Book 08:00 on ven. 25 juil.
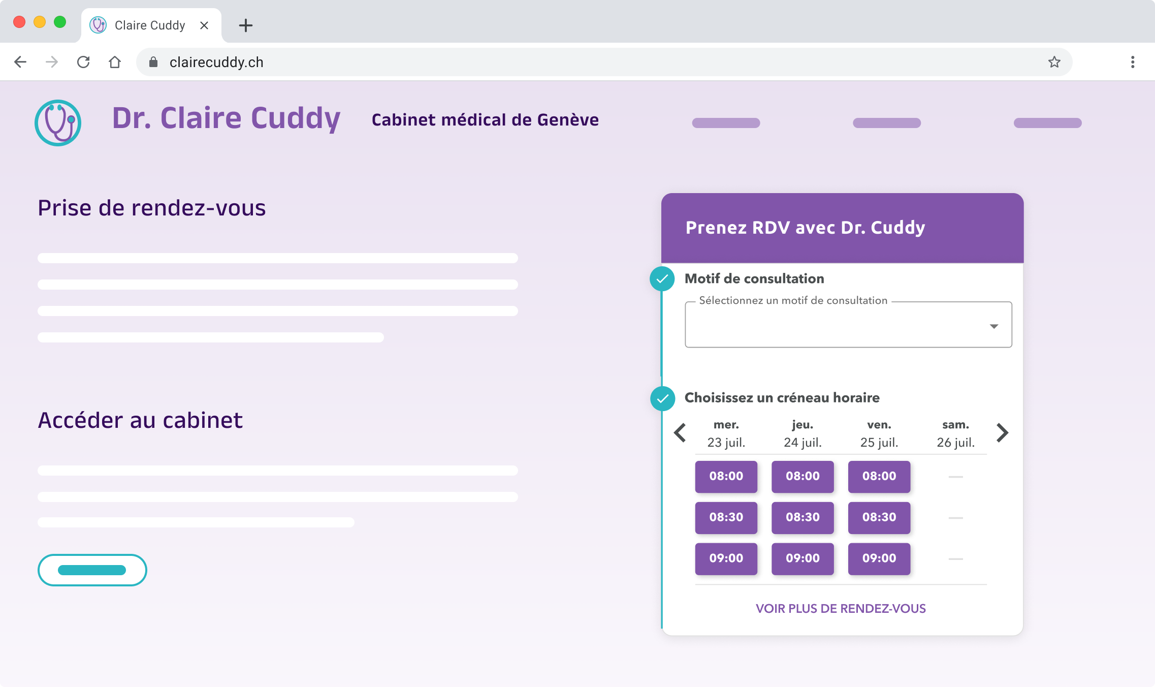1155x687 pixels. tap(879, 476)
